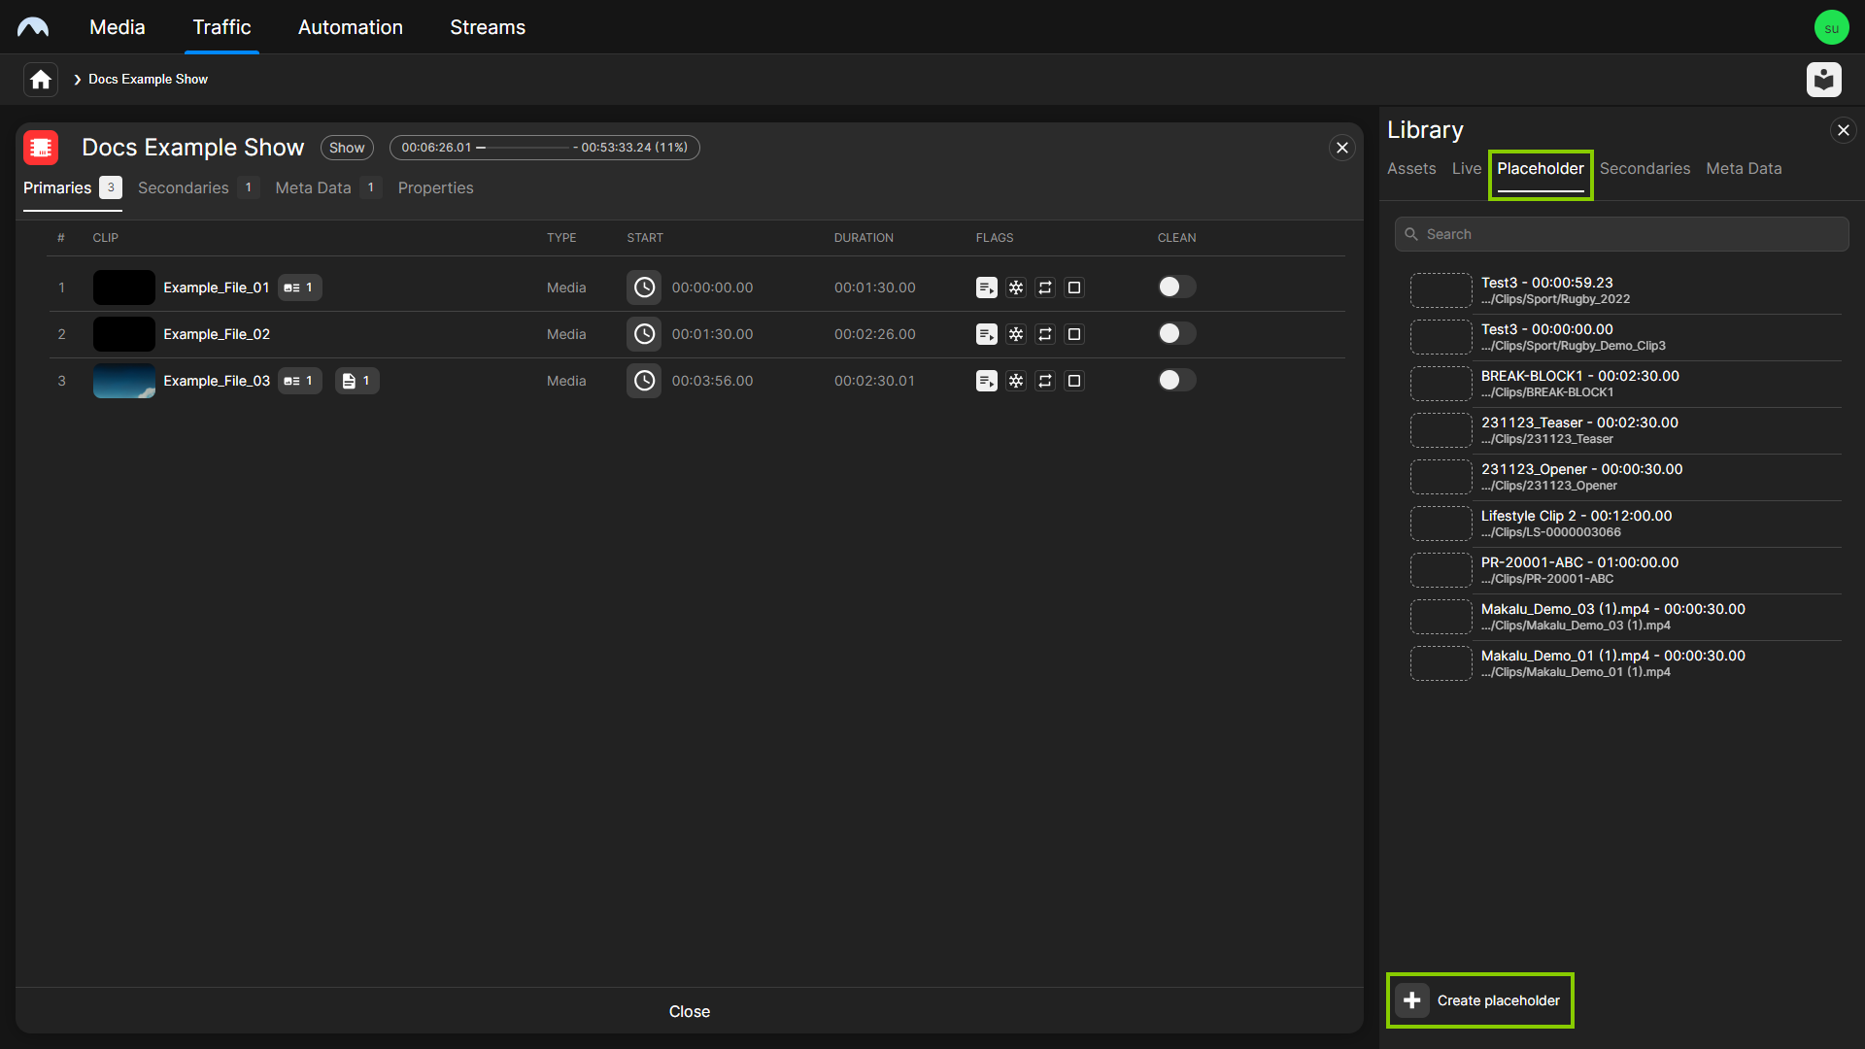This screenshot has height=1049, width=1865.
Task: Click the highlighted playlist flag icon on Example_File_02
Action: pyautogui.click(x=987, y=333)
